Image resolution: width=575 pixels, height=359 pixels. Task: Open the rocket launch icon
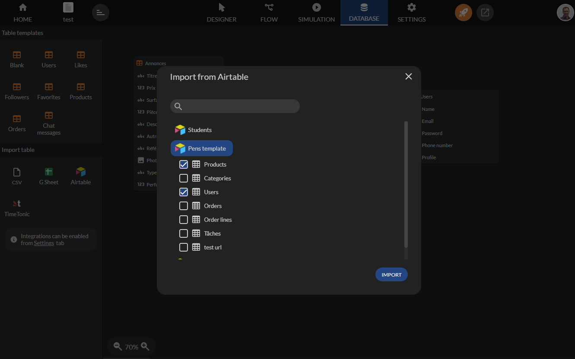coord(464,13)
